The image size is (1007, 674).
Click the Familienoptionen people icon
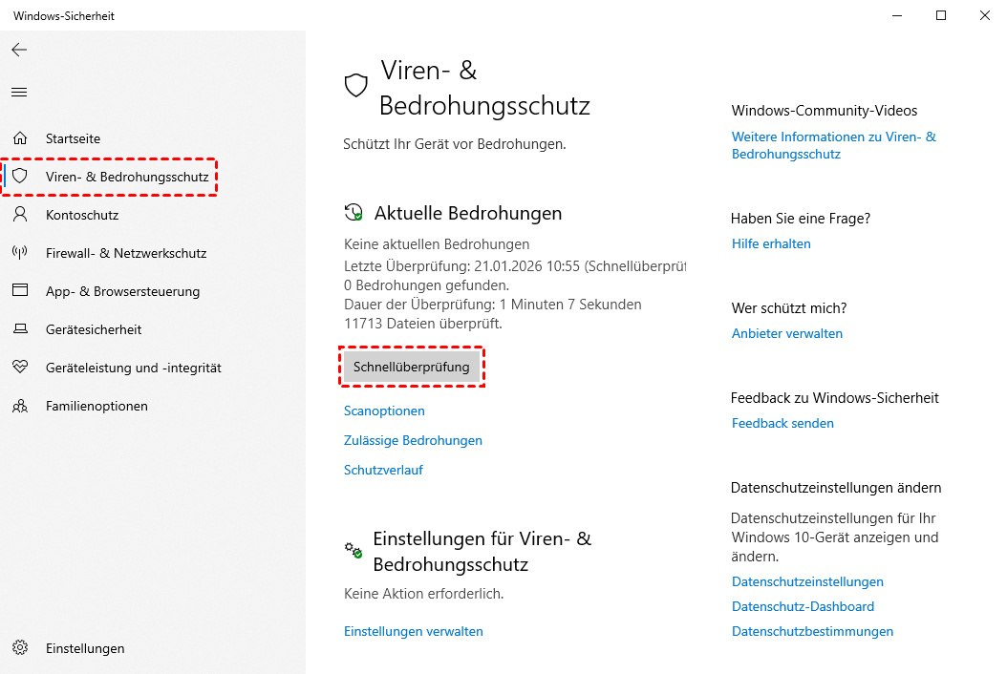pyautogui.click(x=20, y=406)
